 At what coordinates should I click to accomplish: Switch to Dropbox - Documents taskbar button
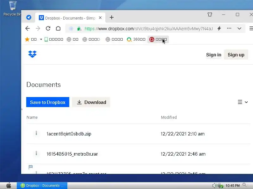(42, 186)
